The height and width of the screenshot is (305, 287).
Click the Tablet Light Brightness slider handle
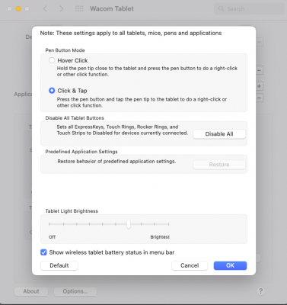coord(129,224)
